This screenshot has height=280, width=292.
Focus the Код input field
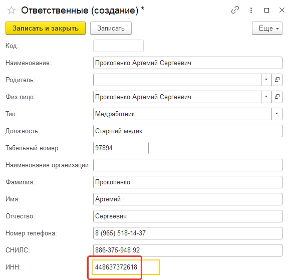click(x=118, y=46)
